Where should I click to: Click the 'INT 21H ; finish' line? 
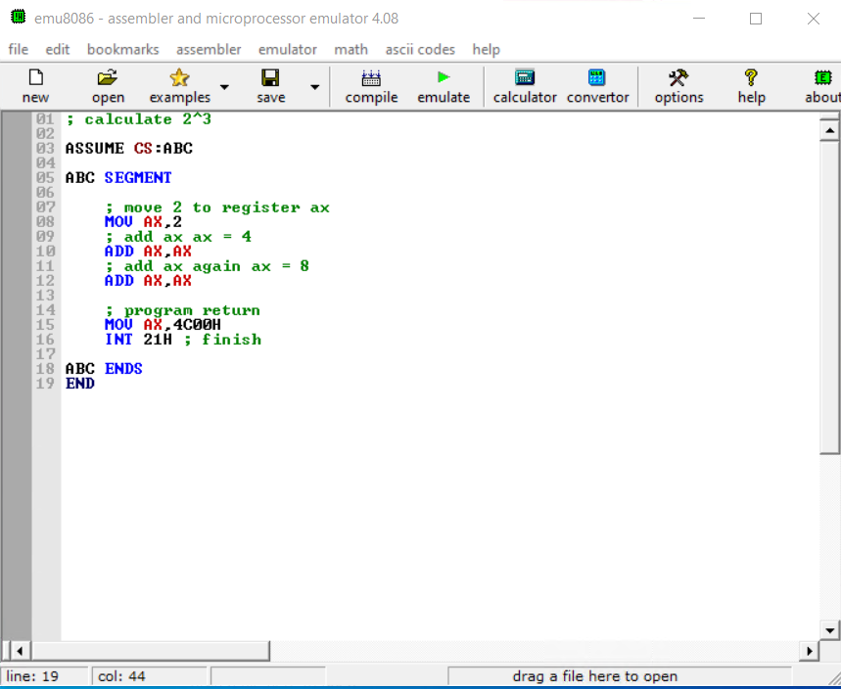click(183, 340)
